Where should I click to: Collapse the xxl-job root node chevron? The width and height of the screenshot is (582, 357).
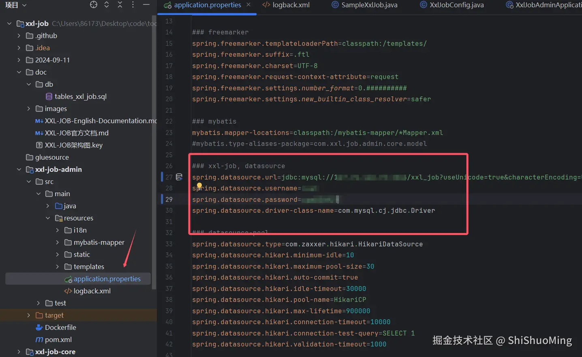pyautogui.click(x=9, y=24)
